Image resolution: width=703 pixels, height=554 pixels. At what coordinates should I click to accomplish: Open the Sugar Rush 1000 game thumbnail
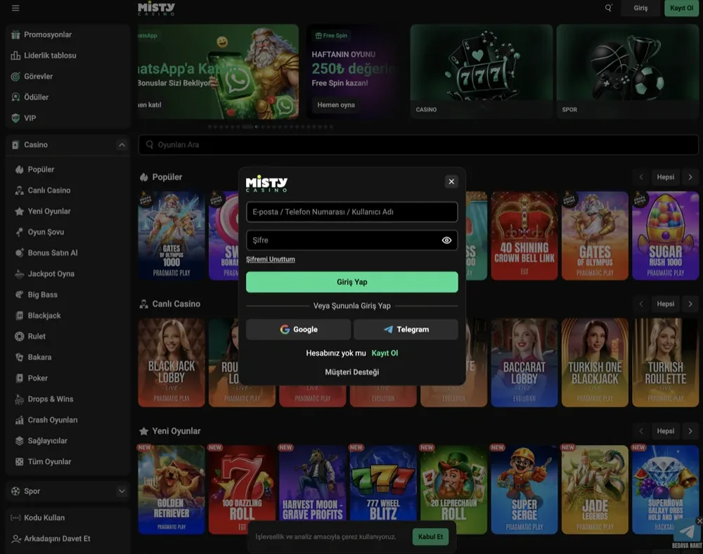click(665, 236)
